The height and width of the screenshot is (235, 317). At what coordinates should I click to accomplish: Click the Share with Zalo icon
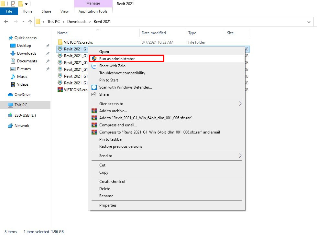tap(94, 66)
